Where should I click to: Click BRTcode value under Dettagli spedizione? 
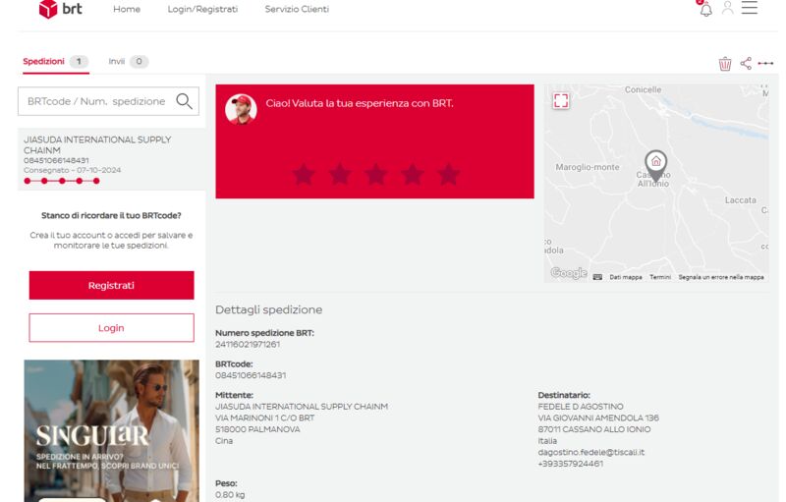pyautogui.click(x=251, y=375)
